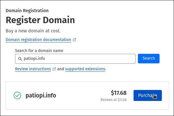Click the word 'and' between the links
Image resolution: width=174 pixels, height=116 pixels.
click(60, 69)
